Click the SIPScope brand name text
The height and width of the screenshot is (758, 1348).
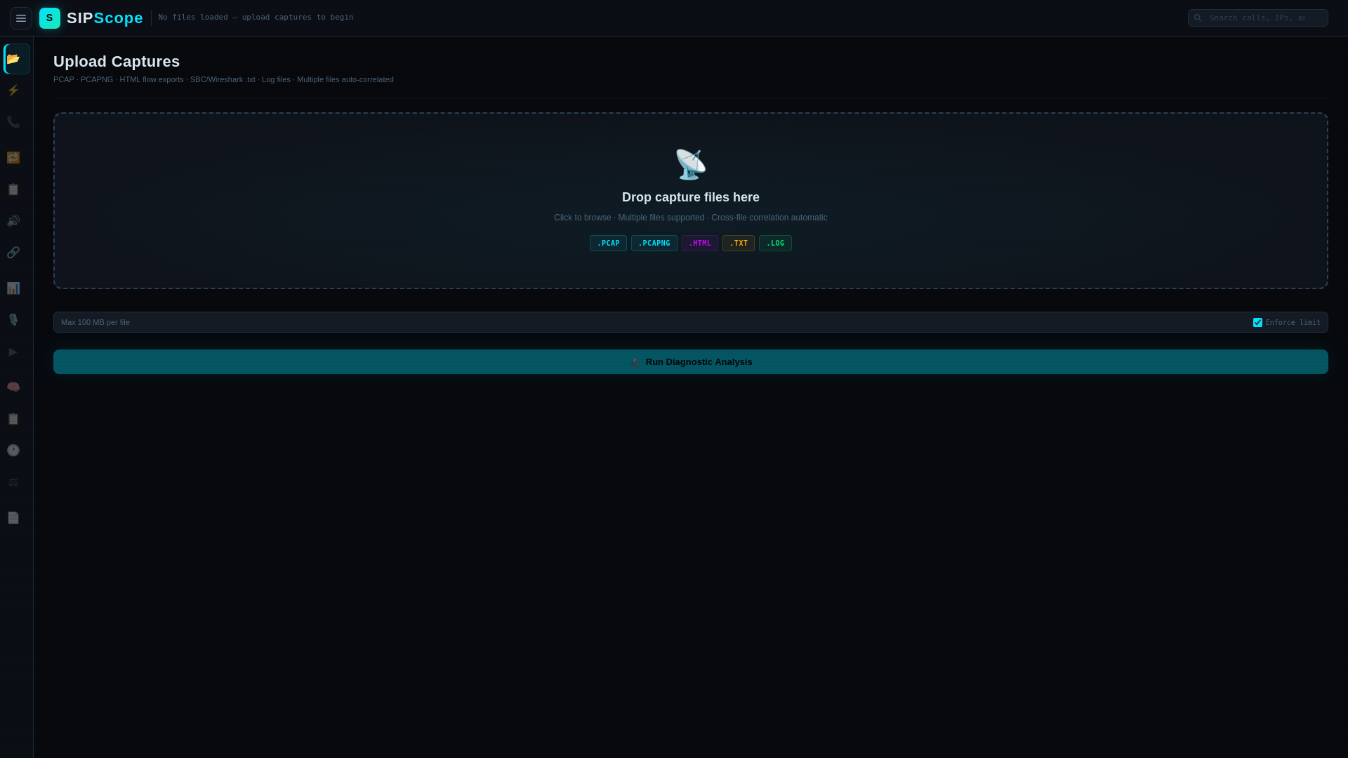pyautogui.click(x=105, y=18)
